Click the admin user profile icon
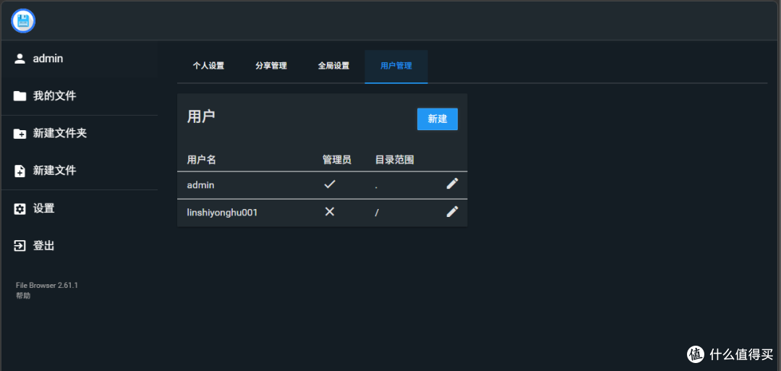The width and height of the screenshot is (781, 371). (20, 59)
